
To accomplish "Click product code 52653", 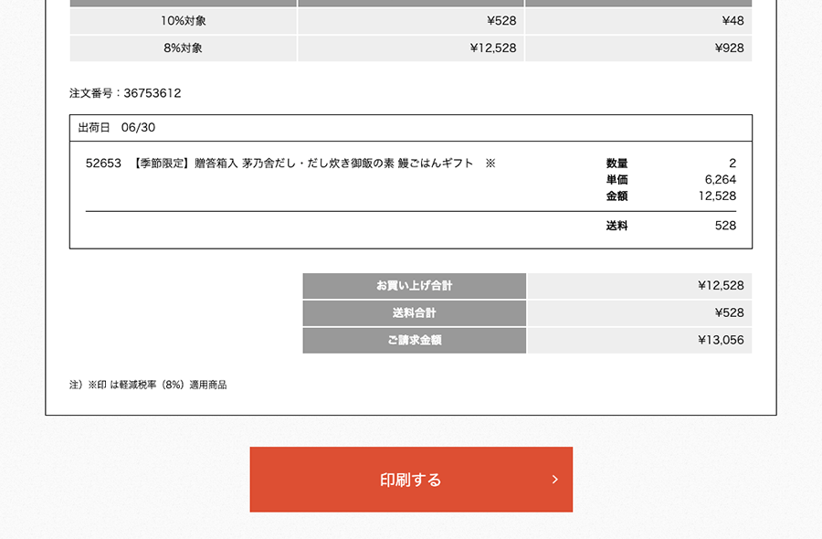I will pyautogui.click(x=103, y=164).
